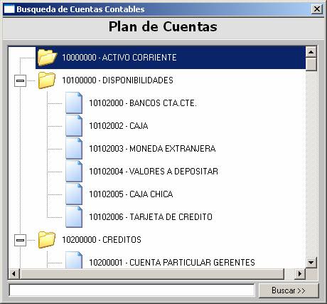Click the ACTIVO CORRIENTE open folder icon
This screenshot has width=327, height=304.
[47, 58]
